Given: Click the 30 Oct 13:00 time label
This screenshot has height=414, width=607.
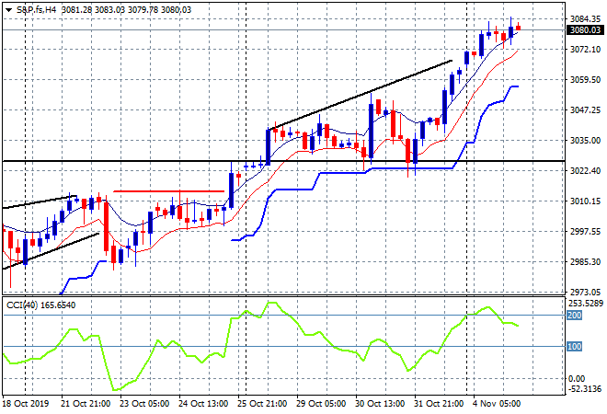Looking at the screenshot, I should click(x=380, y=404).
